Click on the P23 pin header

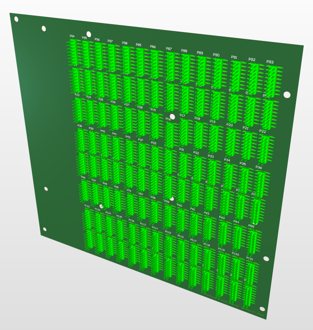[x=79, y=109]
